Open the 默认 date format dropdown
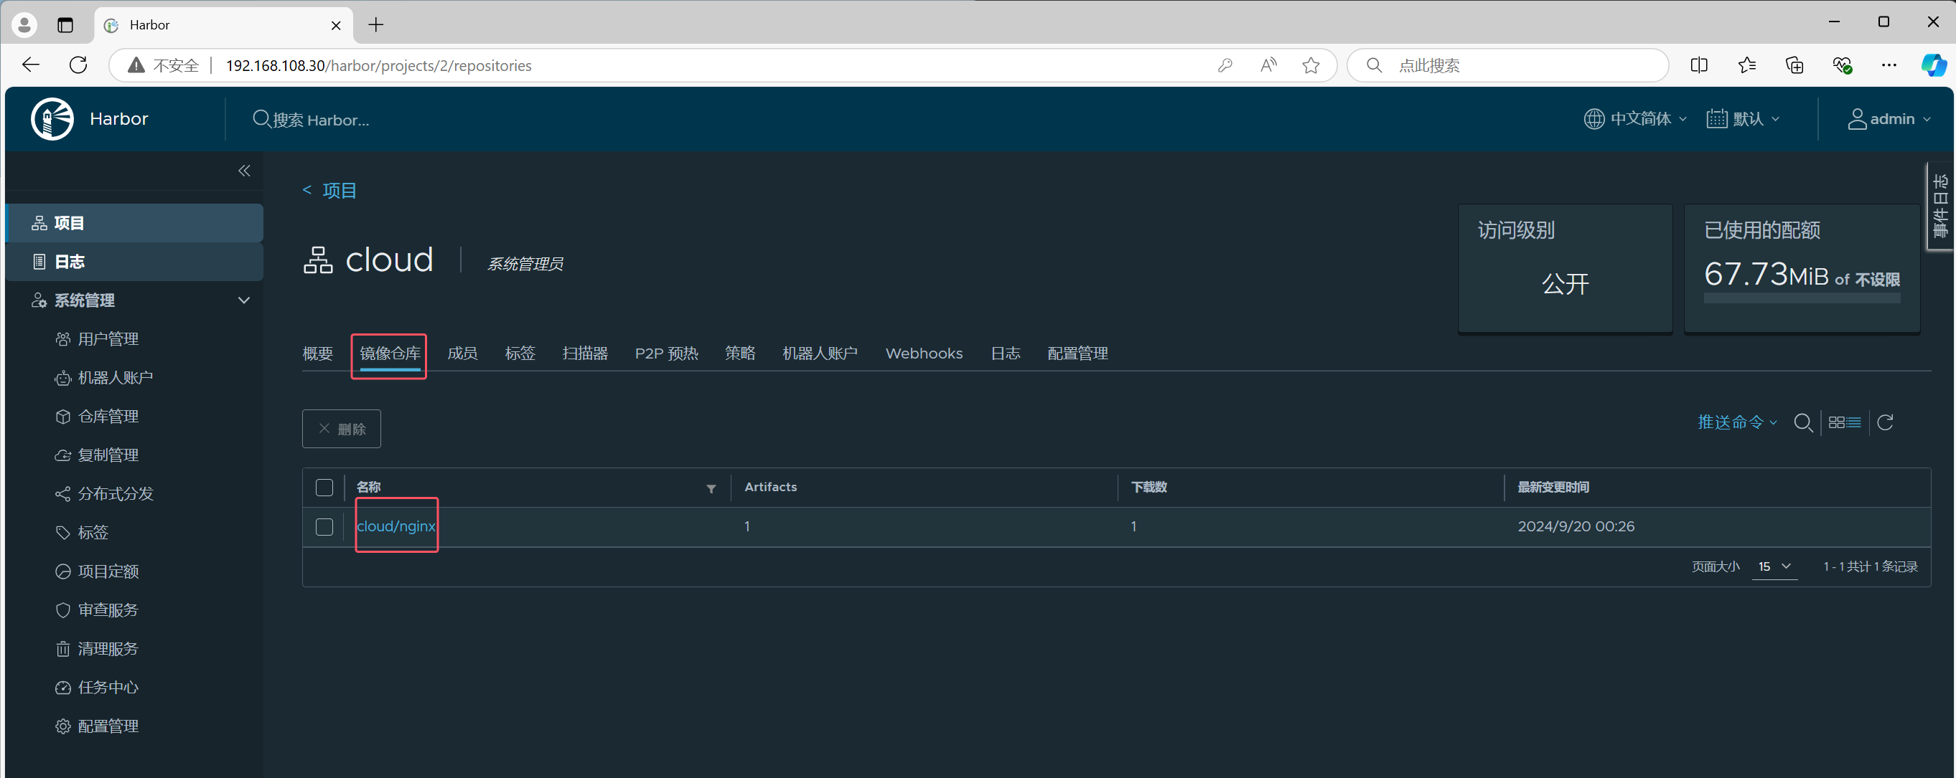 tap(1744, 119)
